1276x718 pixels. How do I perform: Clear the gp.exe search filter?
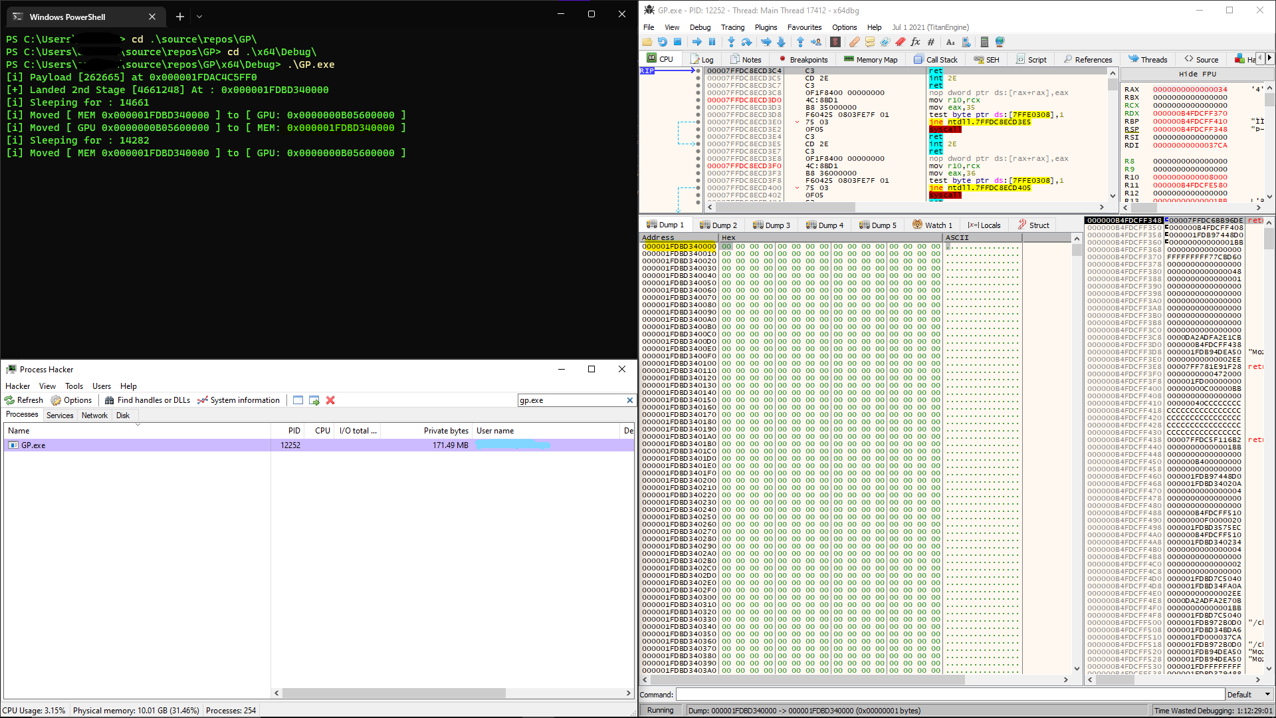coord(629,400)
